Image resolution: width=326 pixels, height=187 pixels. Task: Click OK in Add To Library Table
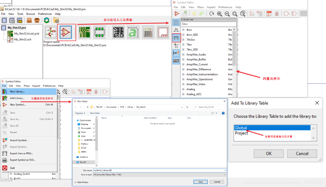pos(269,154)
